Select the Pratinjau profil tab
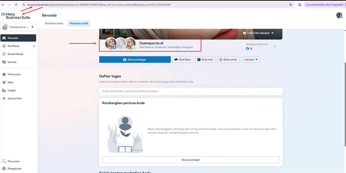 (x=79, y=24)
